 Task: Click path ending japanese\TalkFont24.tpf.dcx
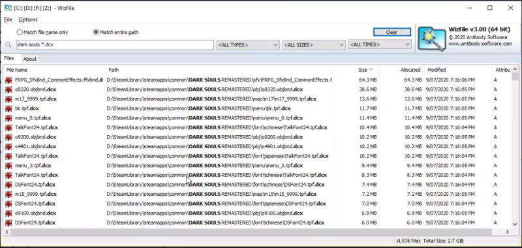pos(217,156)
